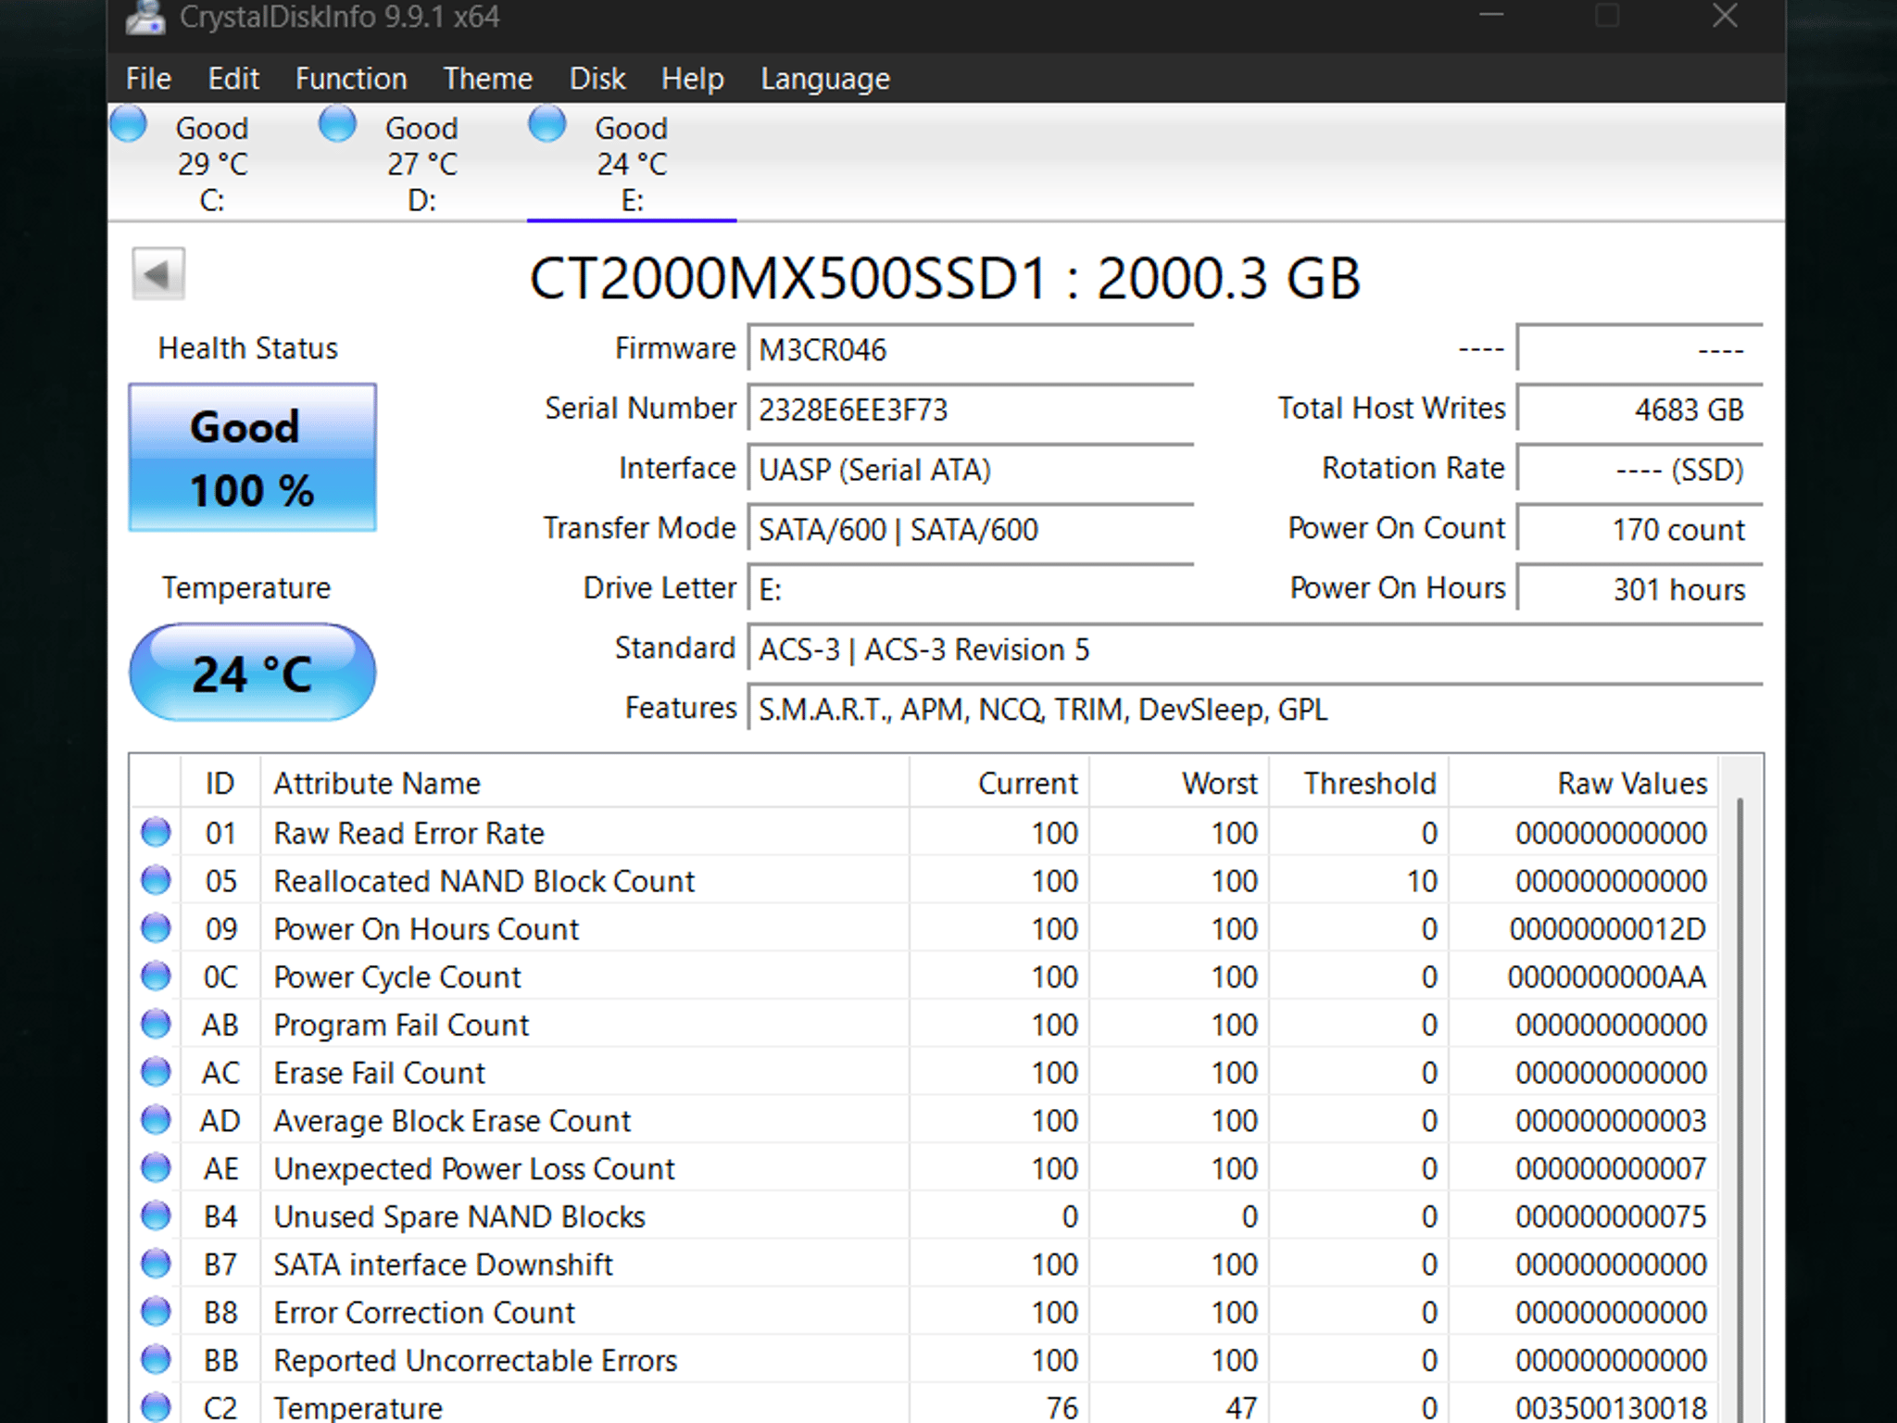This screenshot has height=1423, width=1897.
Task: Open the Edit menu
Action: 233,79
